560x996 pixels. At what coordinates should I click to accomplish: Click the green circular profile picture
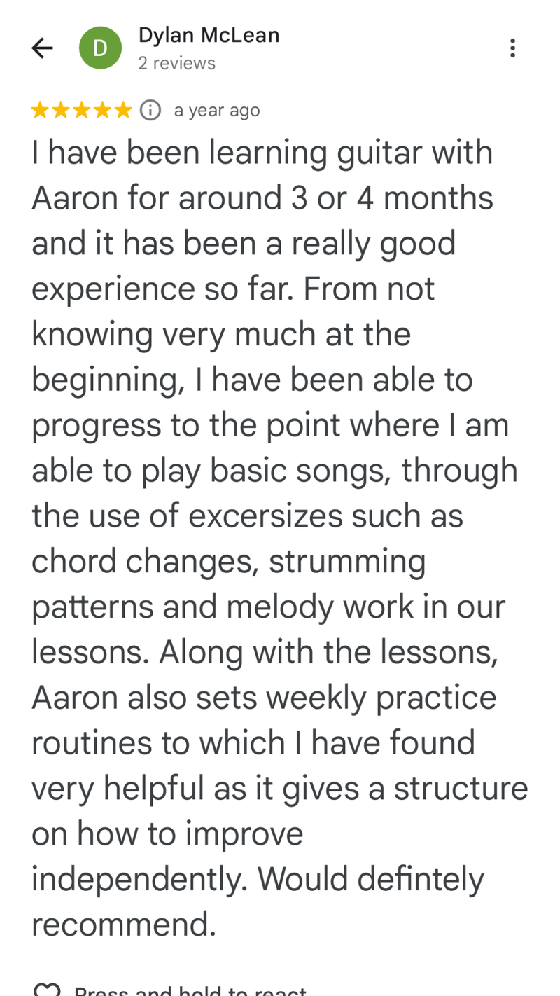pyautogui.click(x=100, y=48)
